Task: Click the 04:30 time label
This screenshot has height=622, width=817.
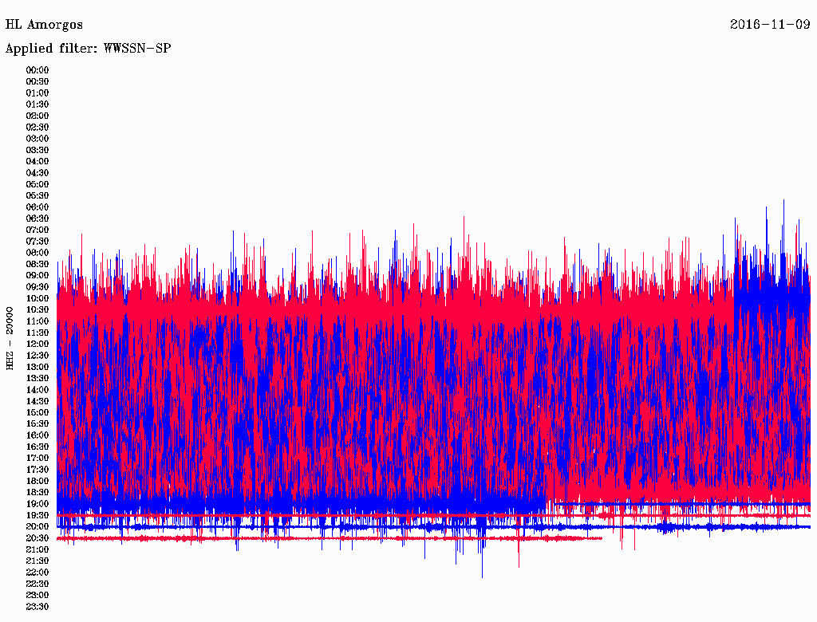Action: (x=37, y=173)
